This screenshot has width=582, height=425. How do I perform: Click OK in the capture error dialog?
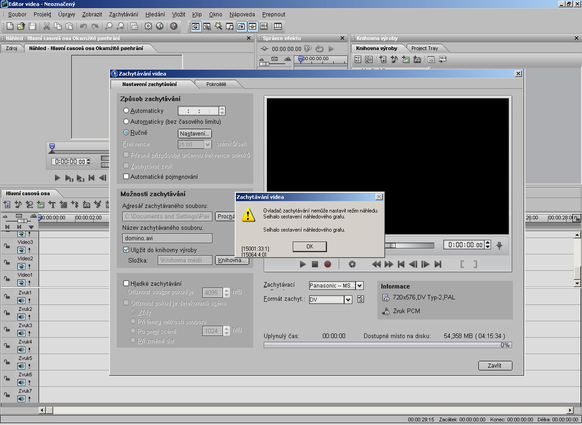click(x=310, y=246)
